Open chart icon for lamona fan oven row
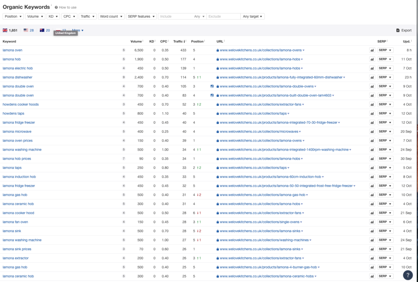The height and width of the screenshot is (282, 418). (x=372, y=222)
